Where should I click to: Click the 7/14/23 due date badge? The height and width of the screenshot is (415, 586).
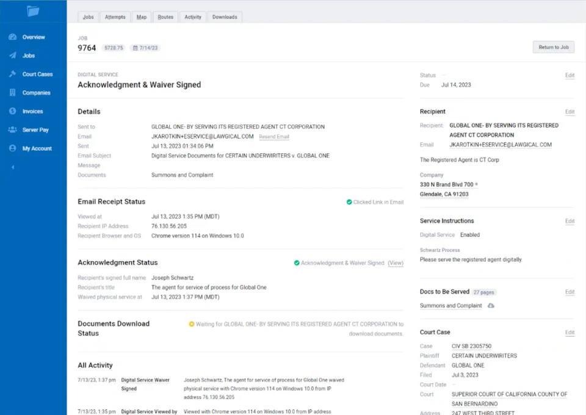(145, 48)
